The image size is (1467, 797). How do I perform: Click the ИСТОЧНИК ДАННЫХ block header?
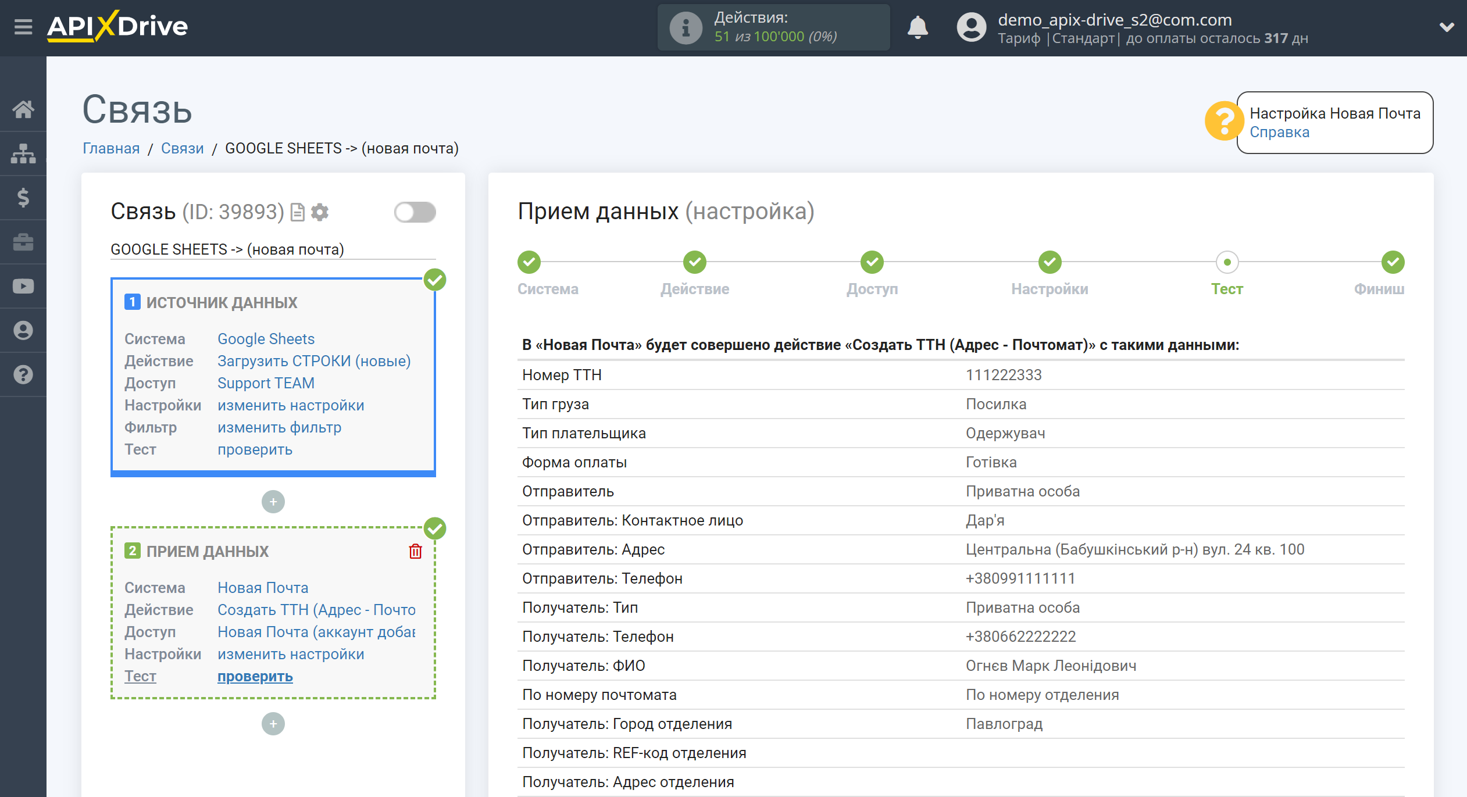[x=222, y=302]
